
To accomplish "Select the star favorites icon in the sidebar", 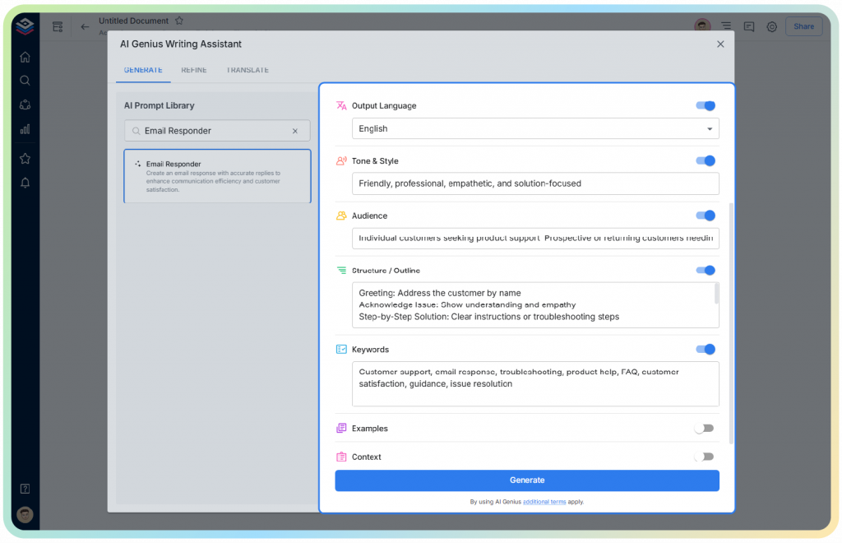I will click(x=25, y=158).
